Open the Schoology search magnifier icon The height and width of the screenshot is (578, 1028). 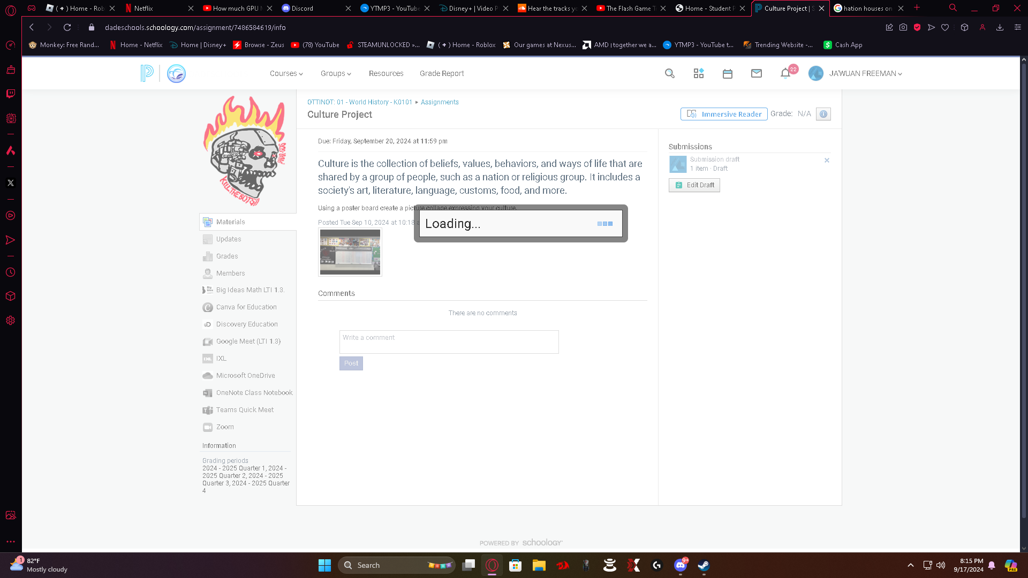669,73
